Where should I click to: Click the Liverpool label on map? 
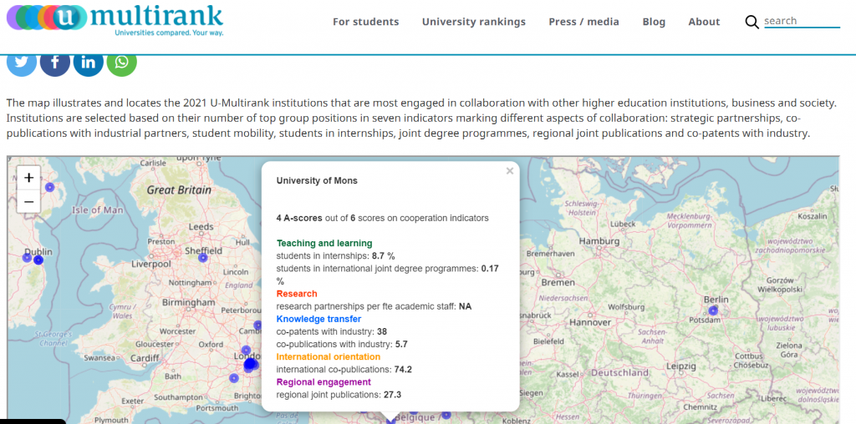pyautogui.click(x=151, y=265)
